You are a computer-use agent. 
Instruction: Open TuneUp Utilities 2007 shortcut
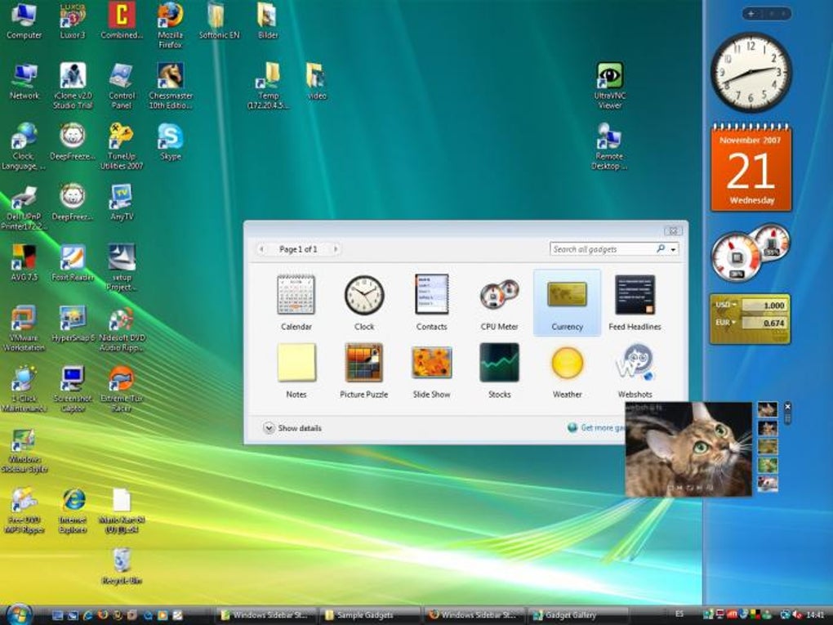[x=122, y=146]
